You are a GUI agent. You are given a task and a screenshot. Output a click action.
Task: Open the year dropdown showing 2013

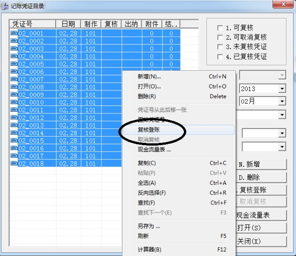[x=282, y=89]
